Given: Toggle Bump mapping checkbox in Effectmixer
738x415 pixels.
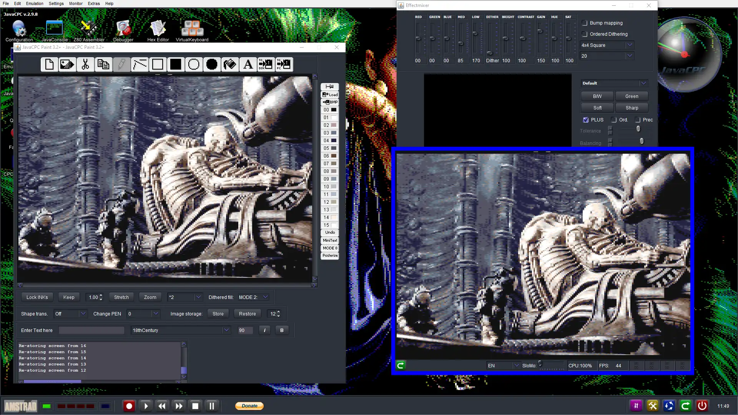Looking at the screenshot, I should pos(584,23).
